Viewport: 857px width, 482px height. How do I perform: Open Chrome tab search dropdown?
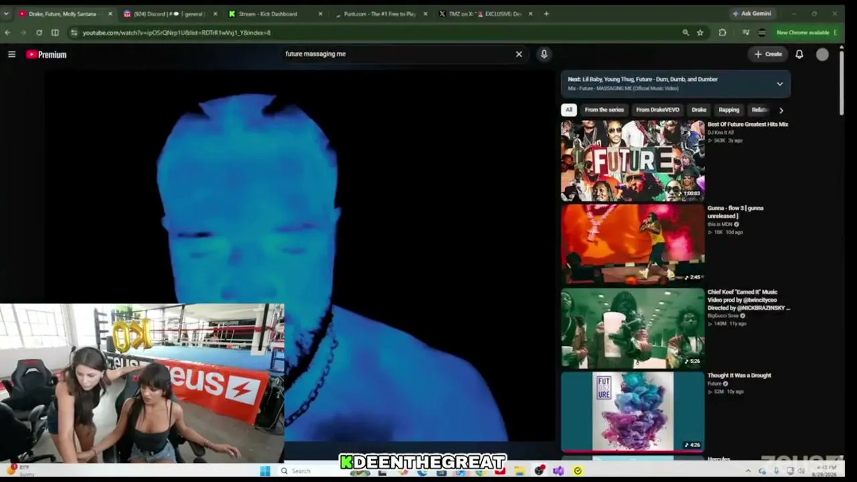[x=6, y=13]
